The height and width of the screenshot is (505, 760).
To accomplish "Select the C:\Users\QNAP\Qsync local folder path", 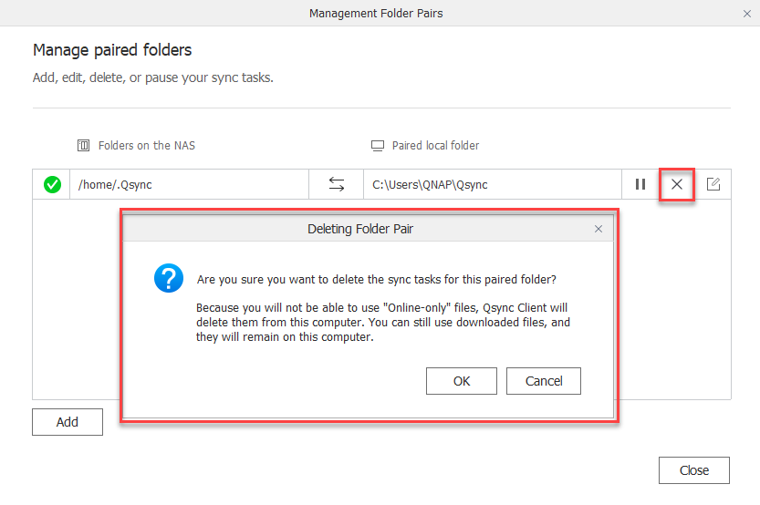I will (x=431, y=185).
